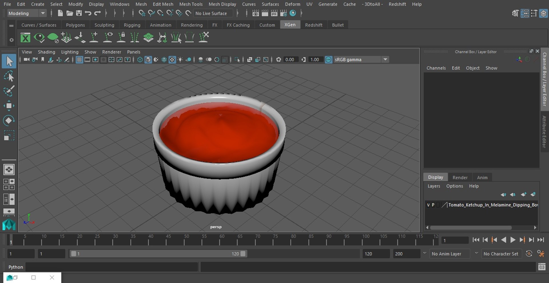Toggle textured display in viewport toolbar
Viewport: 549px width, 283px height.
click(172, 60)
